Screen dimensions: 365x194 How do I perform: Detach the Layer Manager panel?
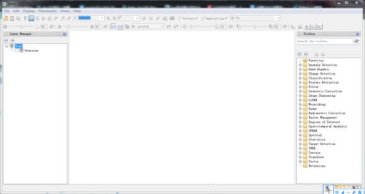point(64,34)
